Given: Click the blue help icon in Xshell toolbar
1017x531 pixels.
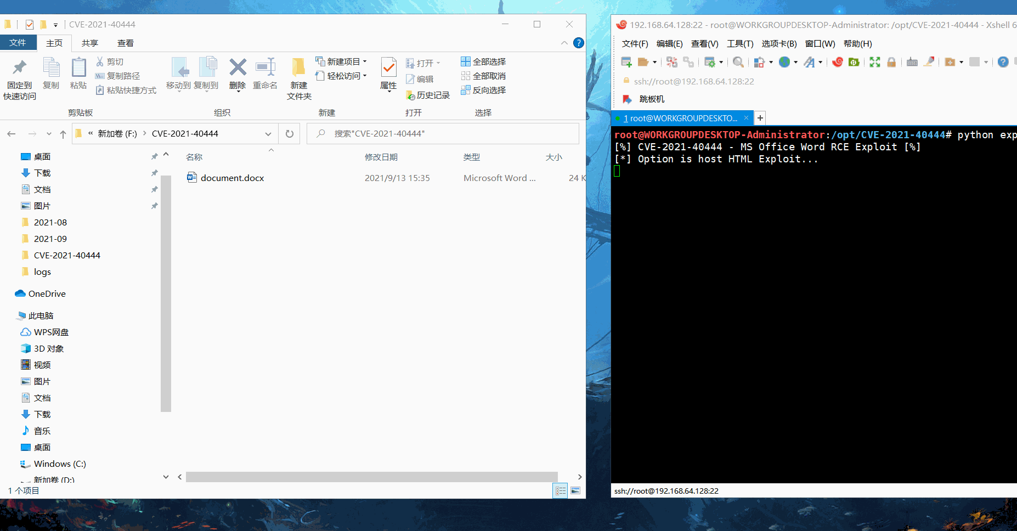Looking at the screenshot, I should 1003,62.
